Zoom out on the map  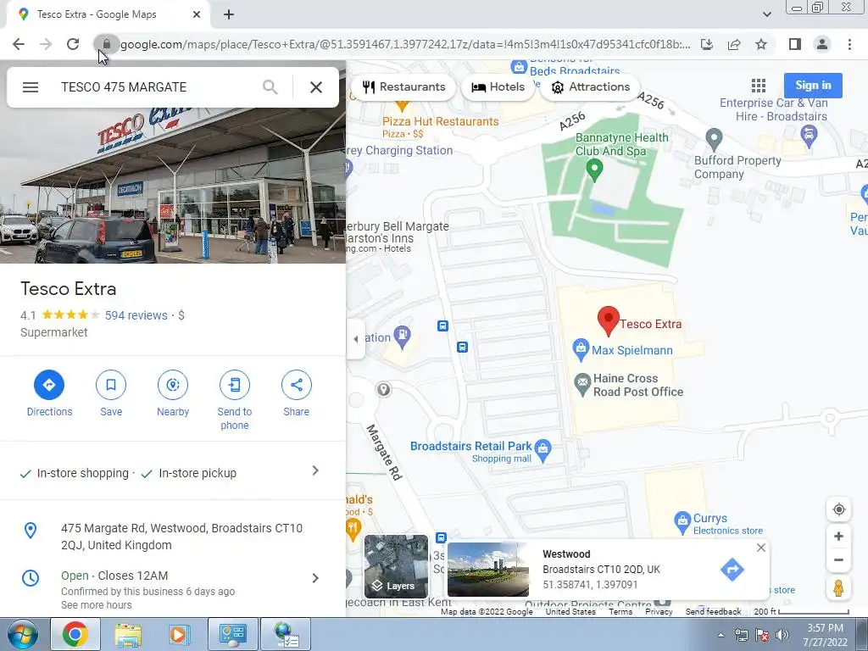point(838,559)
